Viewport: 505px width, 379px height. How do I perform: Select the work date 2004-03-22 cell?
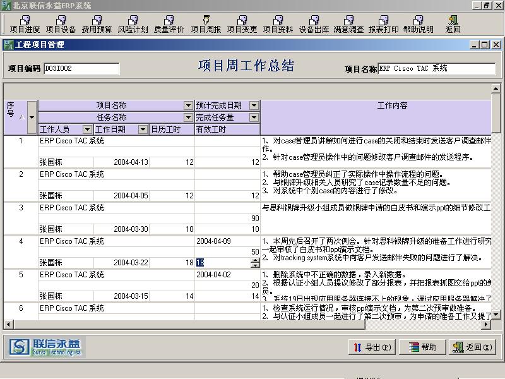pos(121,263)
